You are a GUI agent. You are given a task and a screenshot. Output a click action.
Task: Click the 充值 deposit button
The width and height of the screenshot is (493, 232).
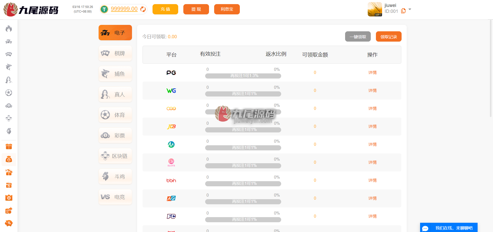(x=165, y=9)
